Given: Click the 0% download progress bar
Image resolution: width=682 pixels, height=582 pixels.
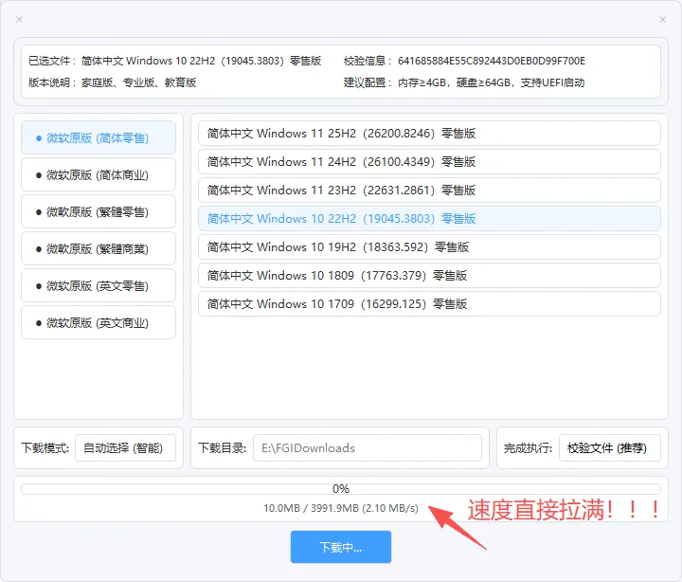Looking at the screenshot, I should pyautogui.click(x=341, y=489).
